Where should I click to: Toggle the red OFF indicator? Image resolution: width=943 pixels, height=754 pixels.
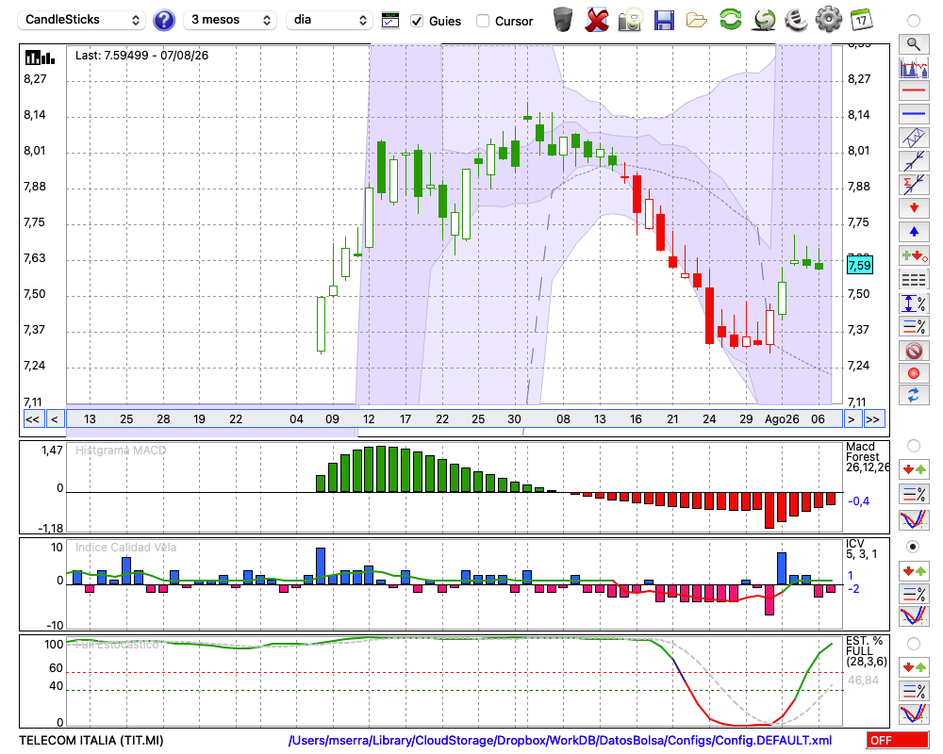click(x=898, y=740)
